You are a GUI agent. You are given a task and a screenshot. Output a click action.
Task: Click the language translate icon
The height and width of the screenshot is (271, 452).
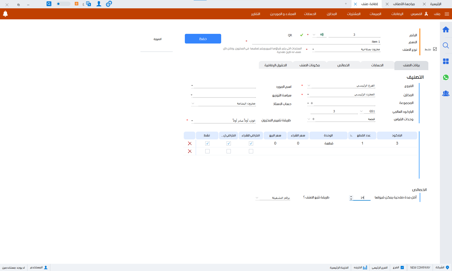click(x=88, y=4)
